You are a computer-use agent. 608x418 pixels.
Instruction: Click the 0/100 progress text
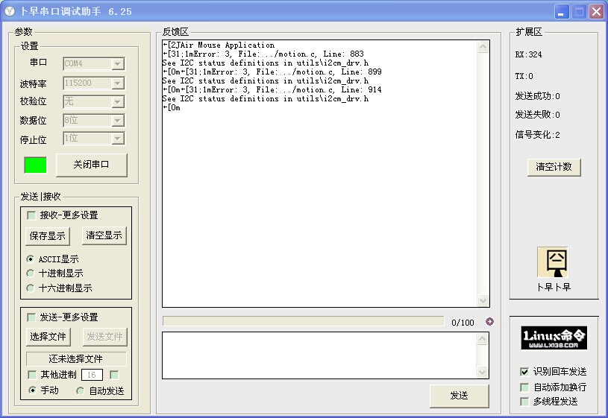click(x=463, y=323)
